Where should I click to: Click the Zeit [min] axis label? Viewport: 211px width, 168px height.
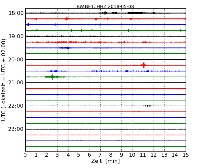(x=106, y=161)
